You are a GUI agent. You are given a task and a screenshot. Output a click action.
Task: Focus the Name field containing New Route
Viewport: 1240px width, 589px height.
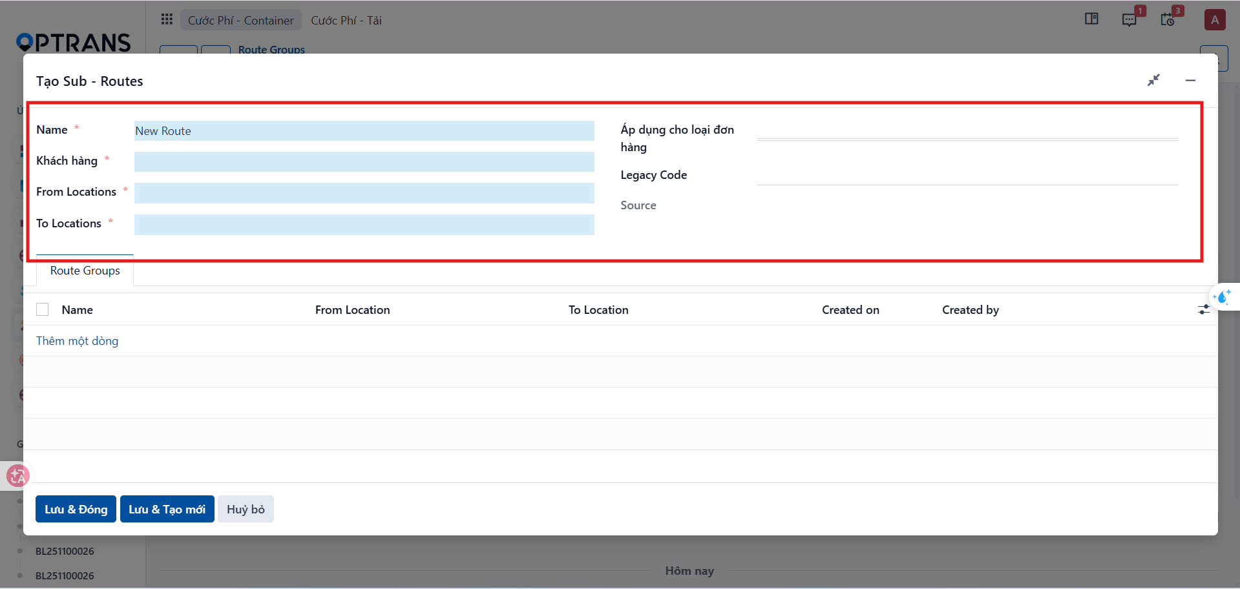coord(364,130)
